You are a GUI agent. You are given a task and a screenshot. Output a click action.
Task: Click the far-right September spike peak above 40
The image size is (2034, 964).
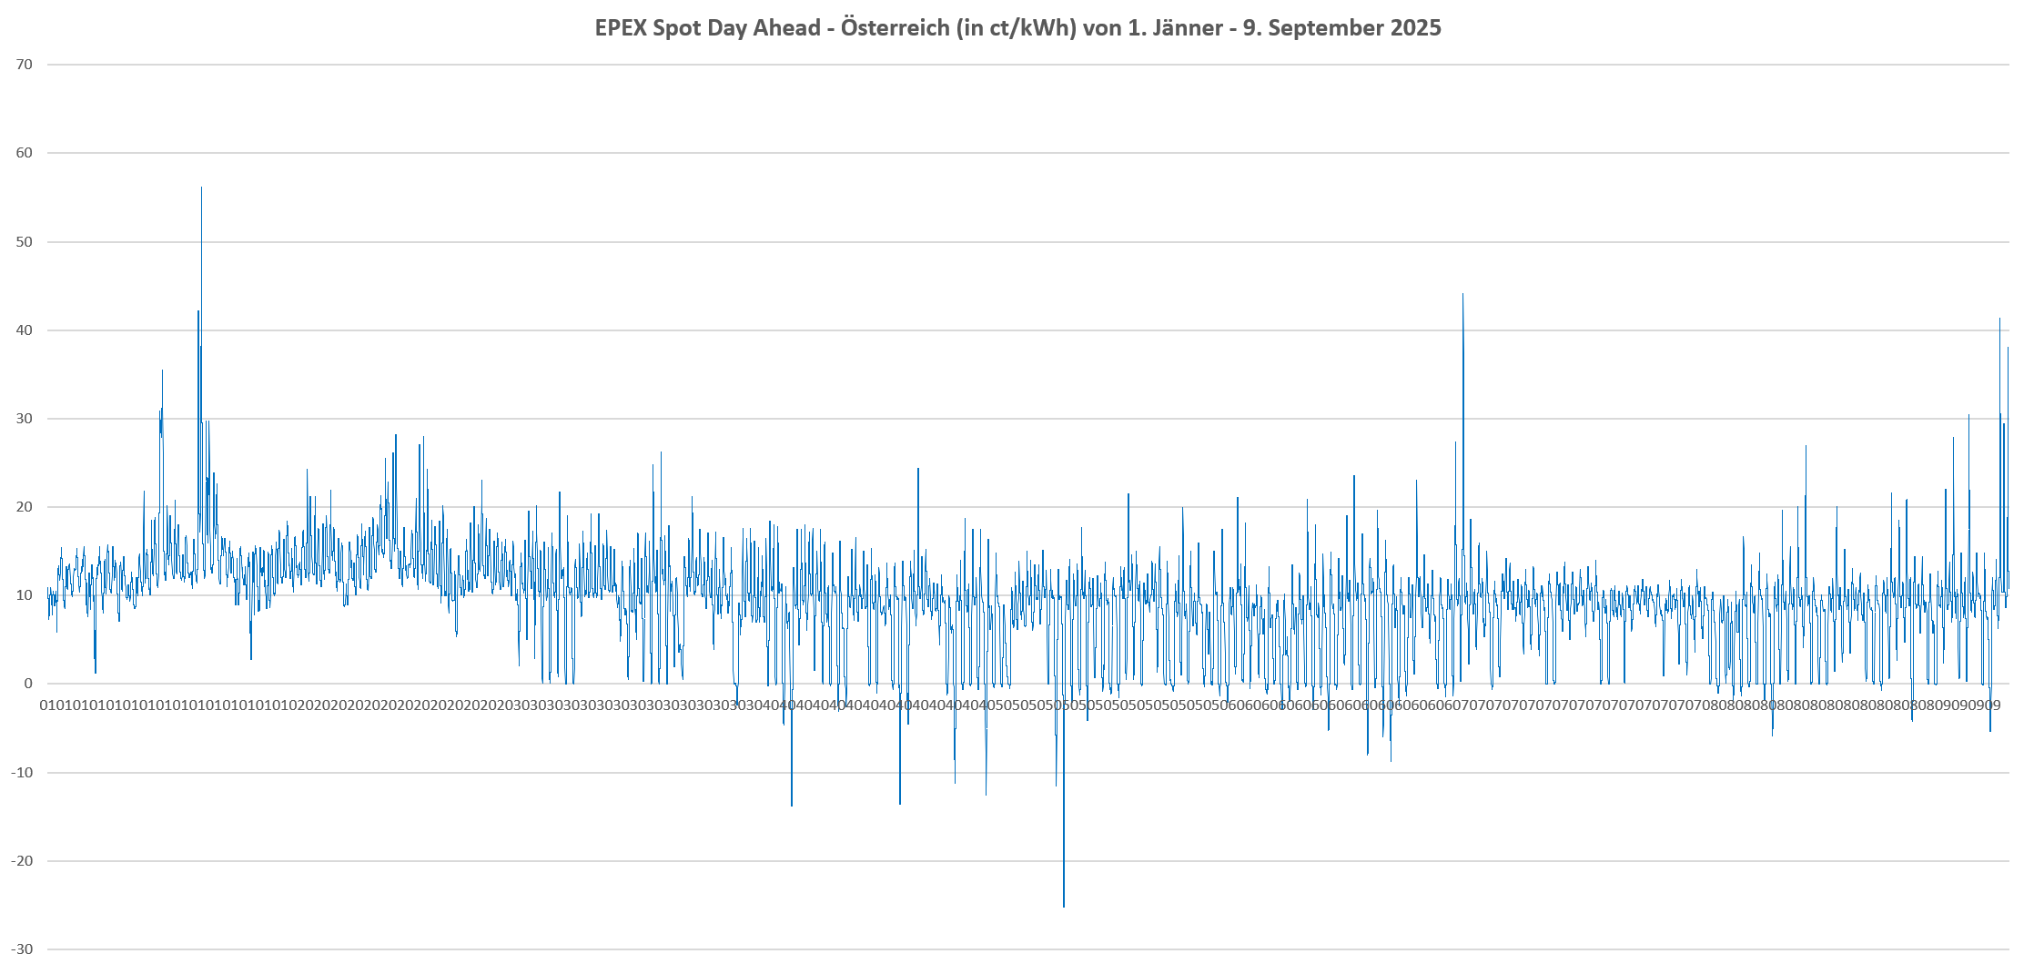[x=1999, y=319]
